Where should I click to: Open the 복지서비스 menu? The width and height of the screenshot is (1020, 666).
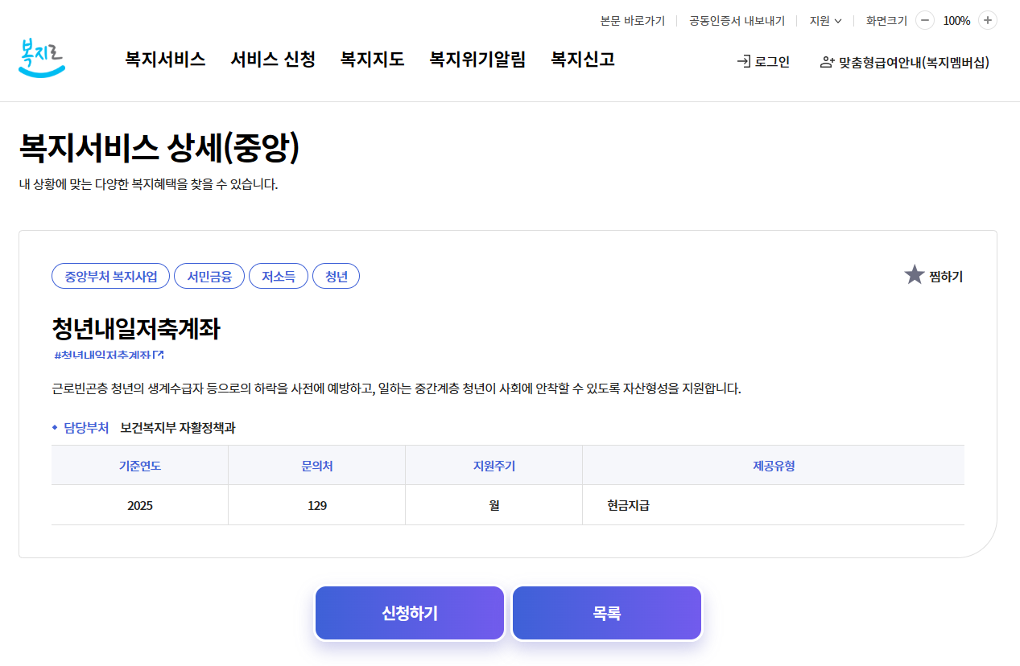click(x=165, y=59)
